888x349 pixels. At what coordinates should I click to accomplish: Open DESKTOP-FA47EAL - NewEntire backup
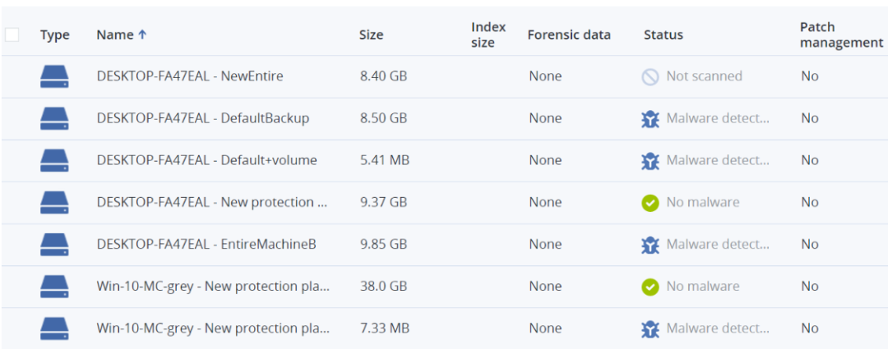[x=189, y=76]
